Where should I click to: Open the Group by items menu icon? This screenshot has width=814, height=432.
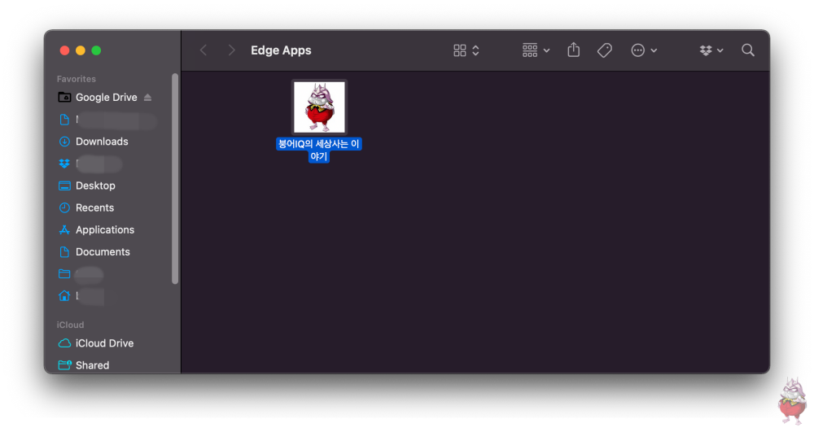[x=530, y=50]
